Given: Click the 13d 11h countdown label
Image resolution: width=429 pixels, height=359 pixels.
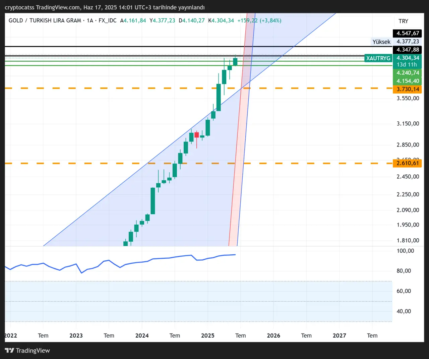Looking at the screenshot, I should coord(407,65).
